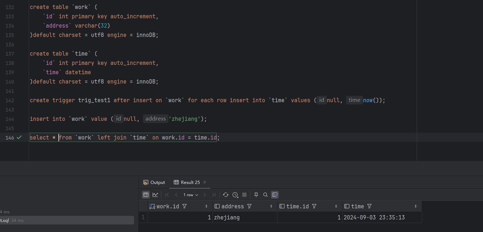
Task: Go to first page of results
Action: pyautogui.click(x=167, y=195)
